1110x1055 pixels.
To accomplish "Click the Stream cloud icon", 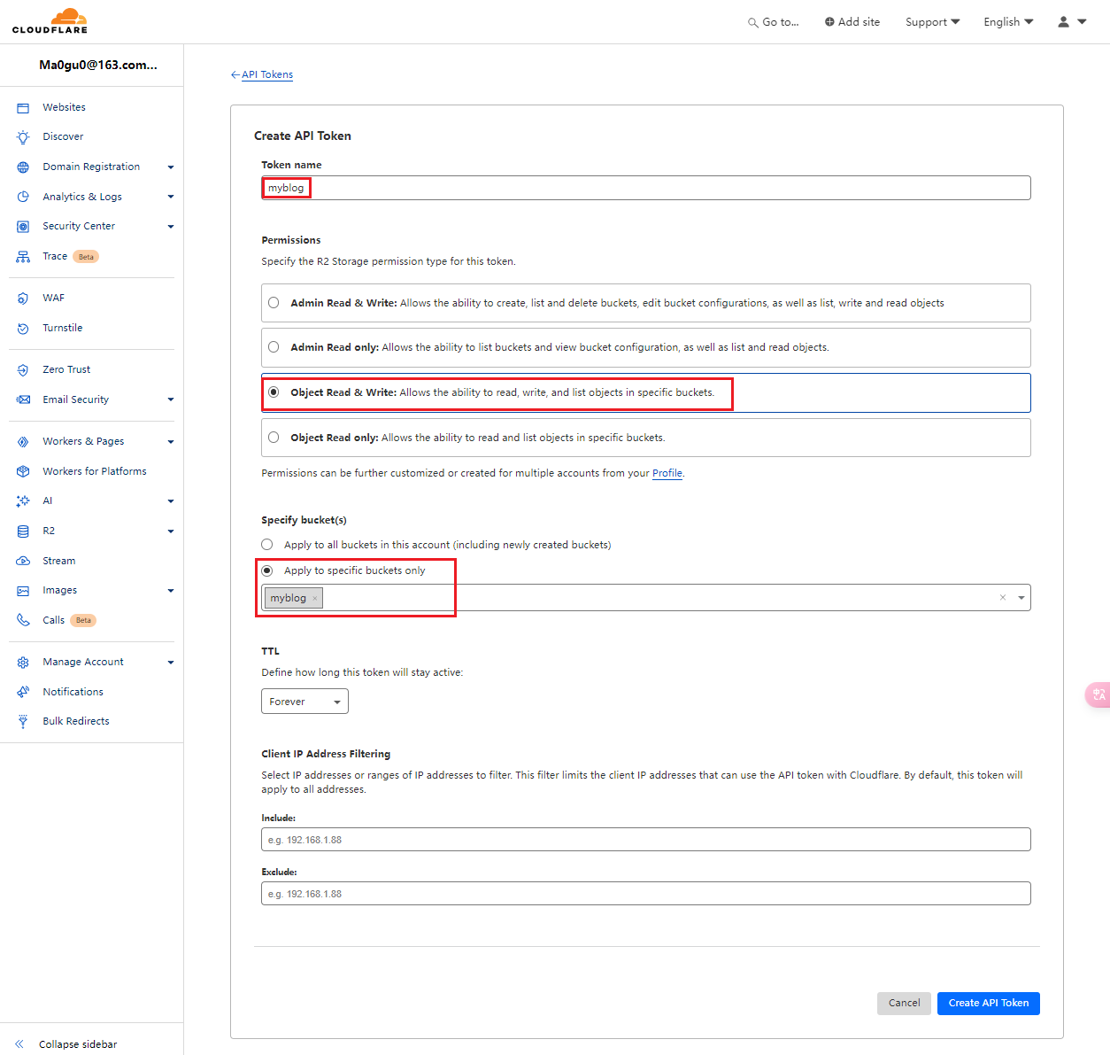I will point(23,562).
